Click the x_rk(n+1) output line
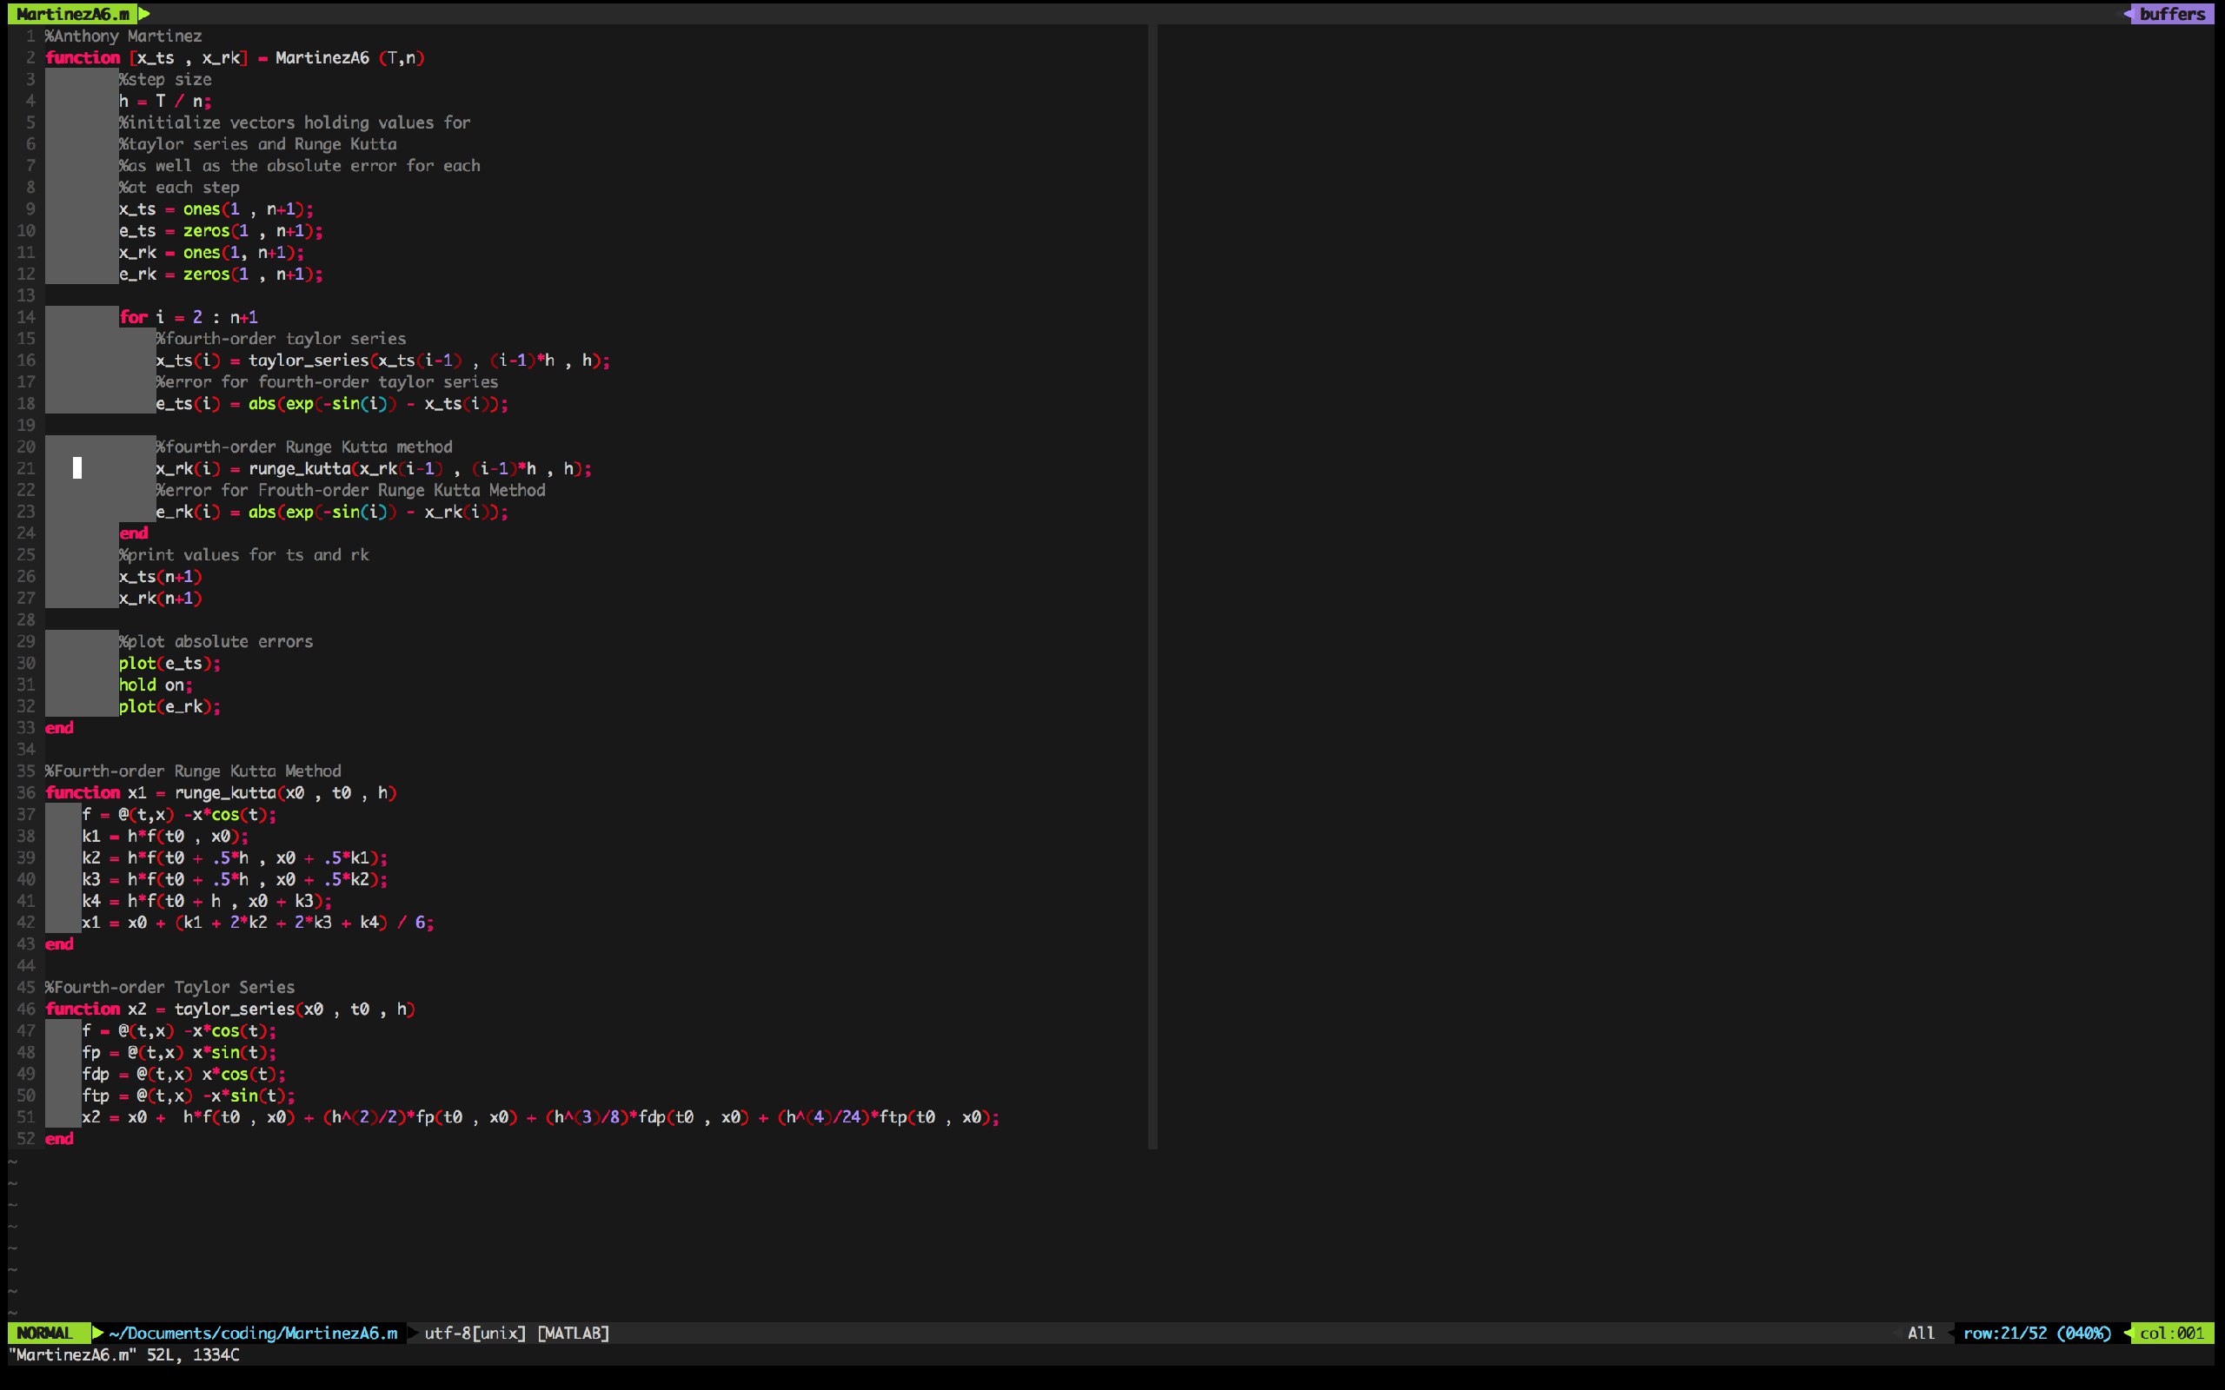 click(160, 599)
